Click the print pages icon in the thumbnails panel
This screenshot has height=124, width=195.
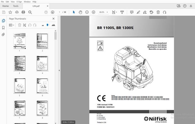click(25, 25)
